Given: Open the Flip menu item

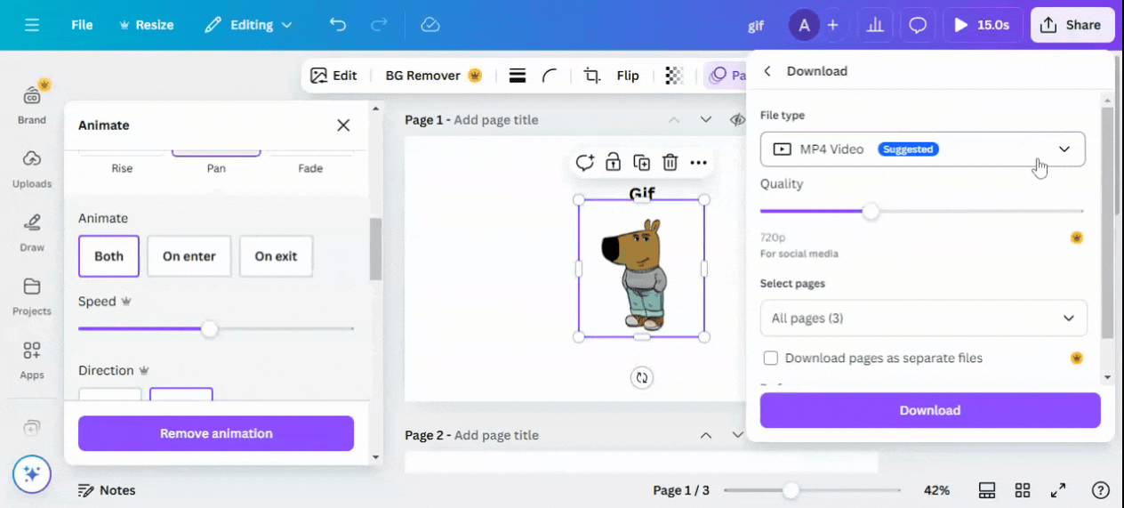Looking at the screenshot, I should (628, 76).
